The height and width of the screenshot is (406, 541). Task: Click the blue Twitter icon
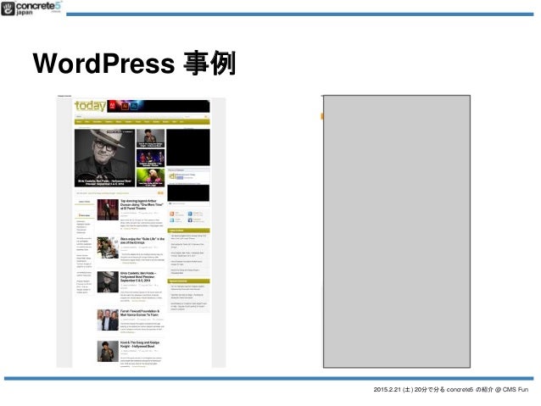click(x=172, y=220)
